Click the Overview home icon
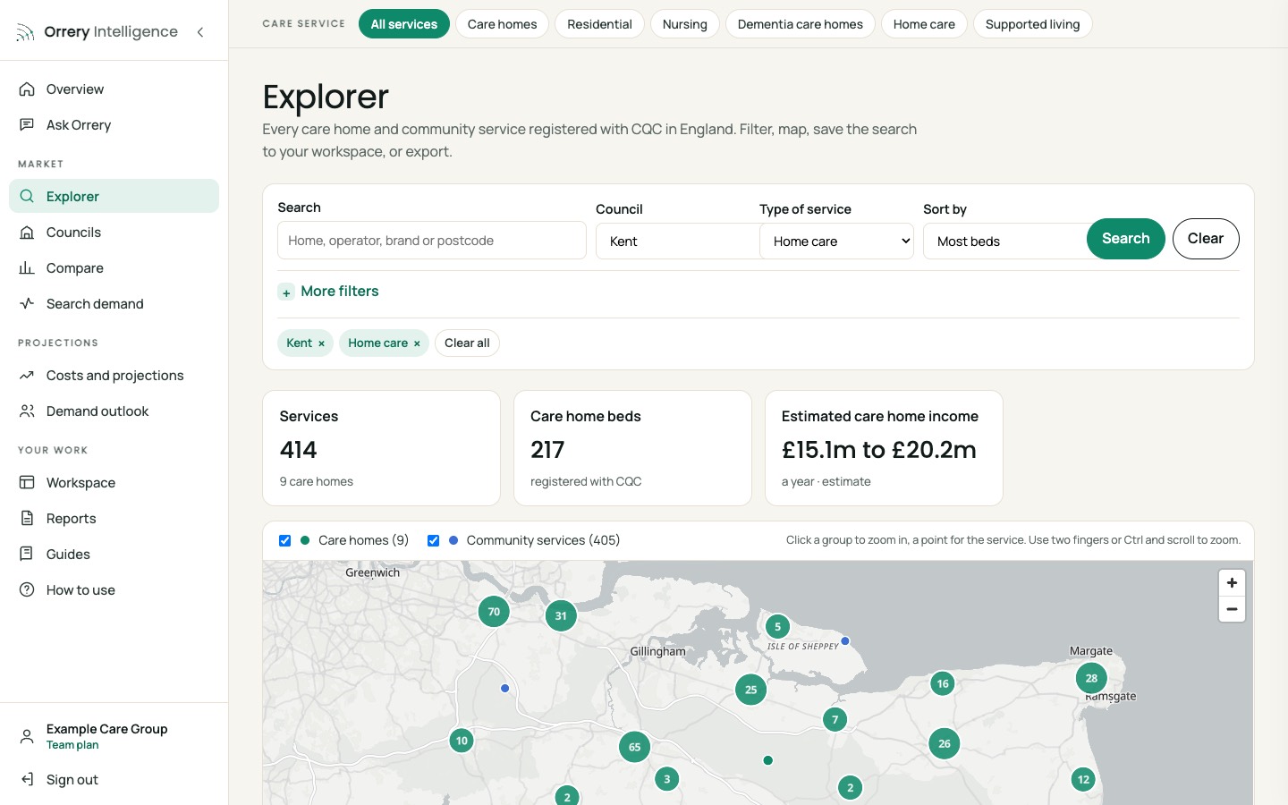 (x=27, y=89)
